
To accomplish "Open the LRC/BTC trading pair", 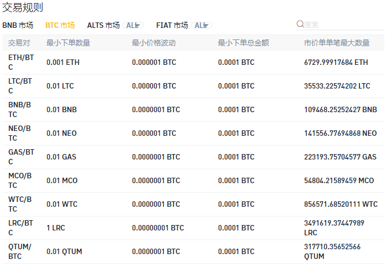I will tap(21, 228).
